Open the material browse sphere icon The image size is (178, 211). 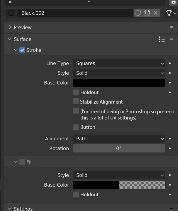tap(11, 13)
